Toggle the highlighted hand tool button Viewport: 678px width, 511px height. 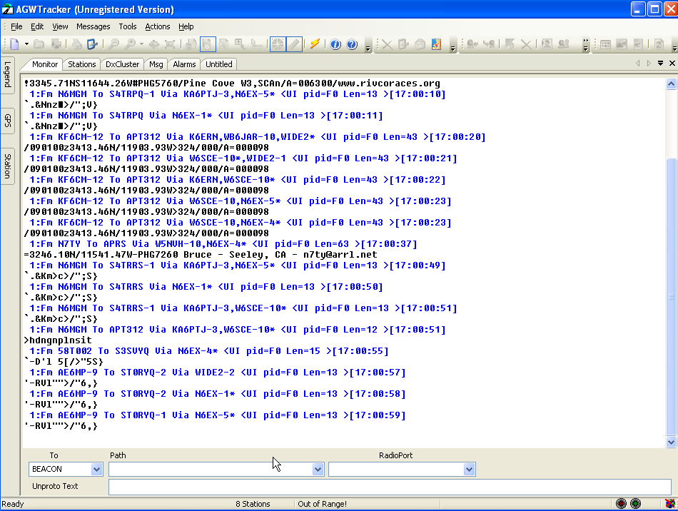208,44
